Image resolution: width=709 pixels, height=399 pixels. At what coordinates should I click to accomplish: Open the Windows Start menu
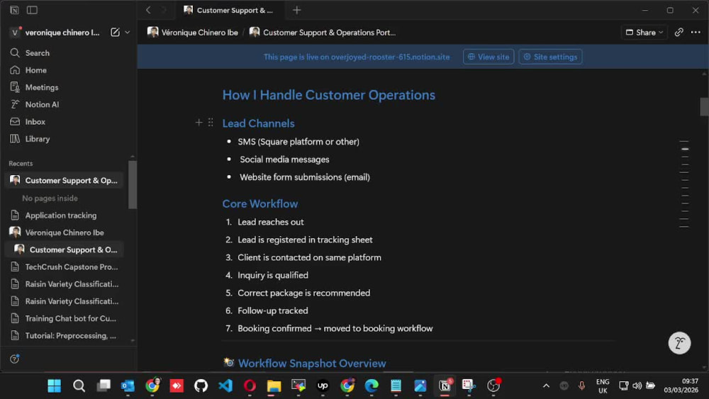tap(55, 386)
